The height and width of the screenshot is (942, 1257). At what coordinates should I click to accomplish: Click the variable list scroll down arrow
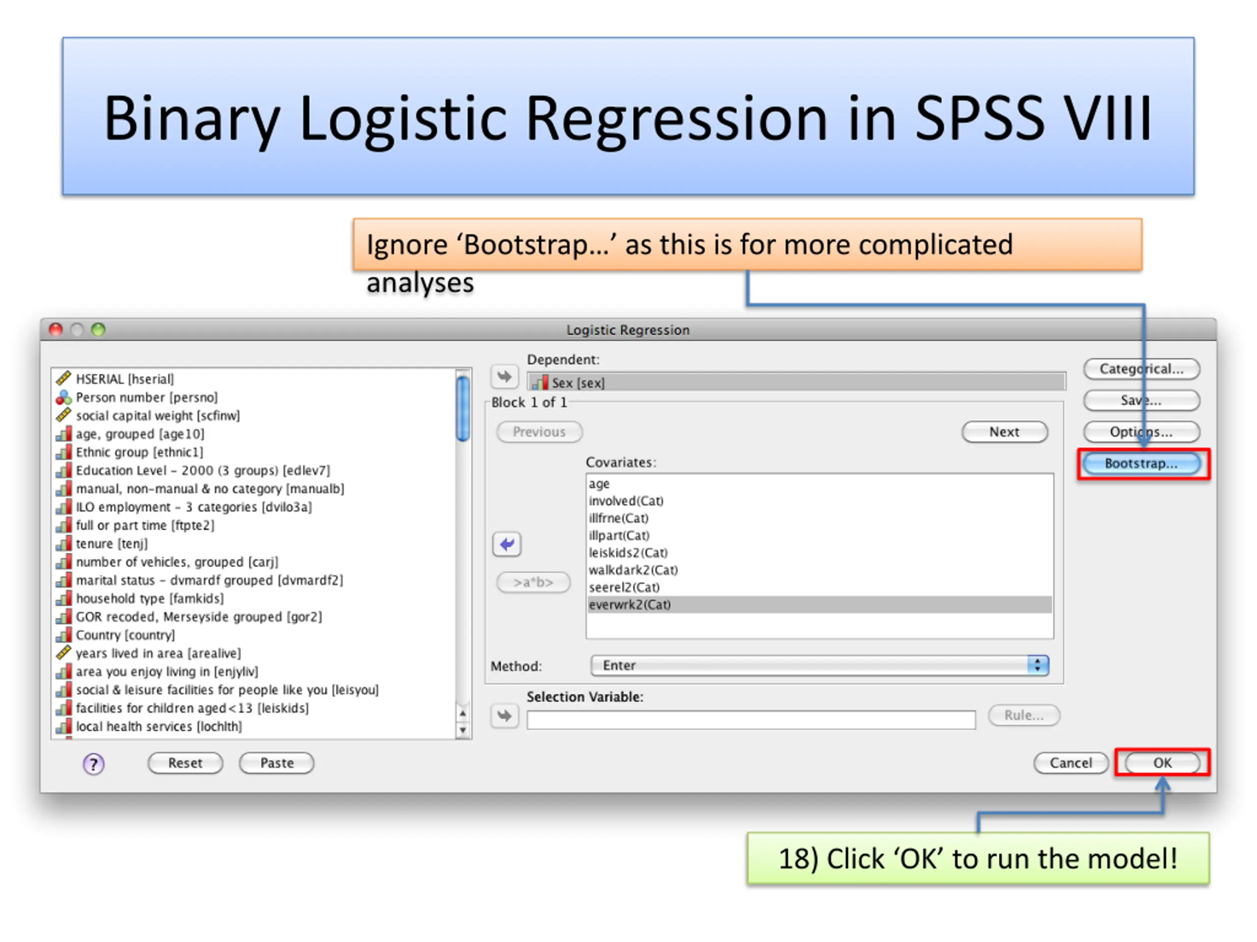[x=463, y=730]
